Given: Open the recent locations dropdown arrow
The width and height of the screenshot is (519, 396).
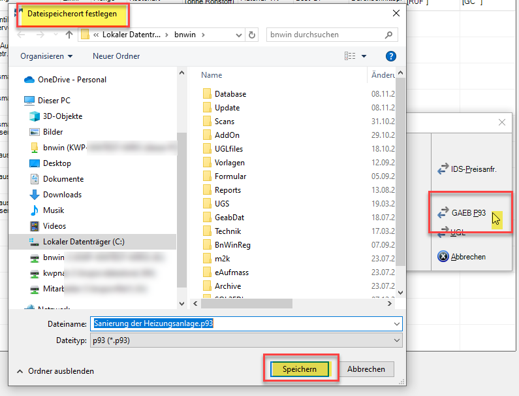Looking at the screenshot, I should pos(55,35).
